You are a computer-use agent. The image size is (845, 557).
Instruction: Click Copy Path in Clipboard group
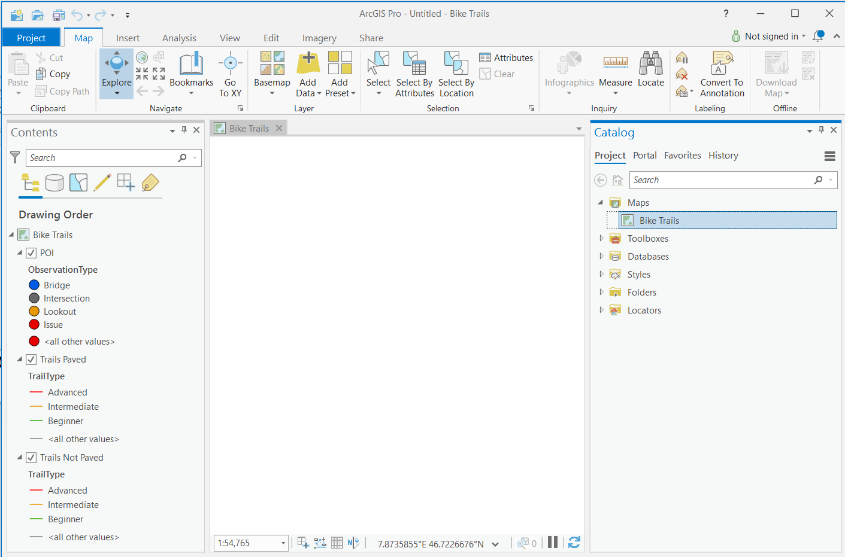coord(62,91)
